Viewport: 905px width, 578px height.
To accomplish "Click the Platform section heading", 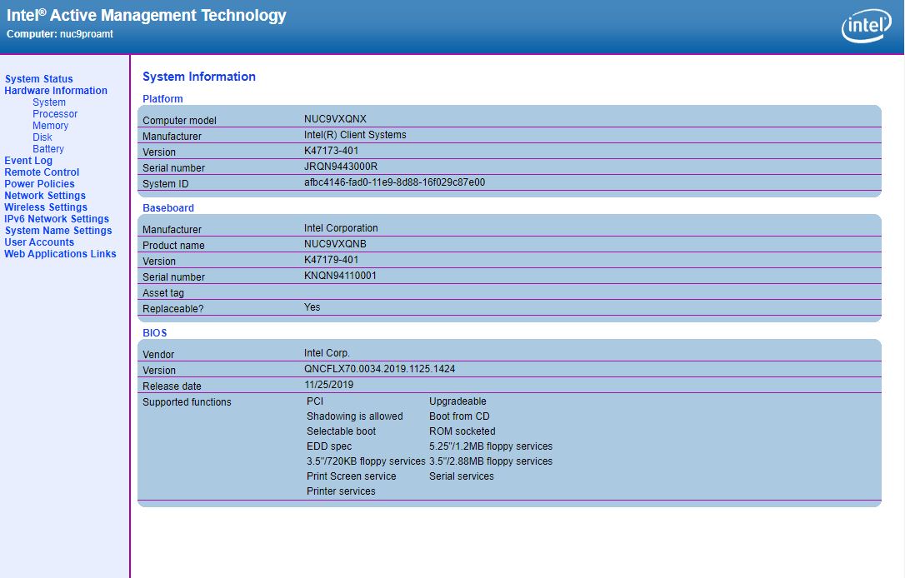I will [162, 98].
